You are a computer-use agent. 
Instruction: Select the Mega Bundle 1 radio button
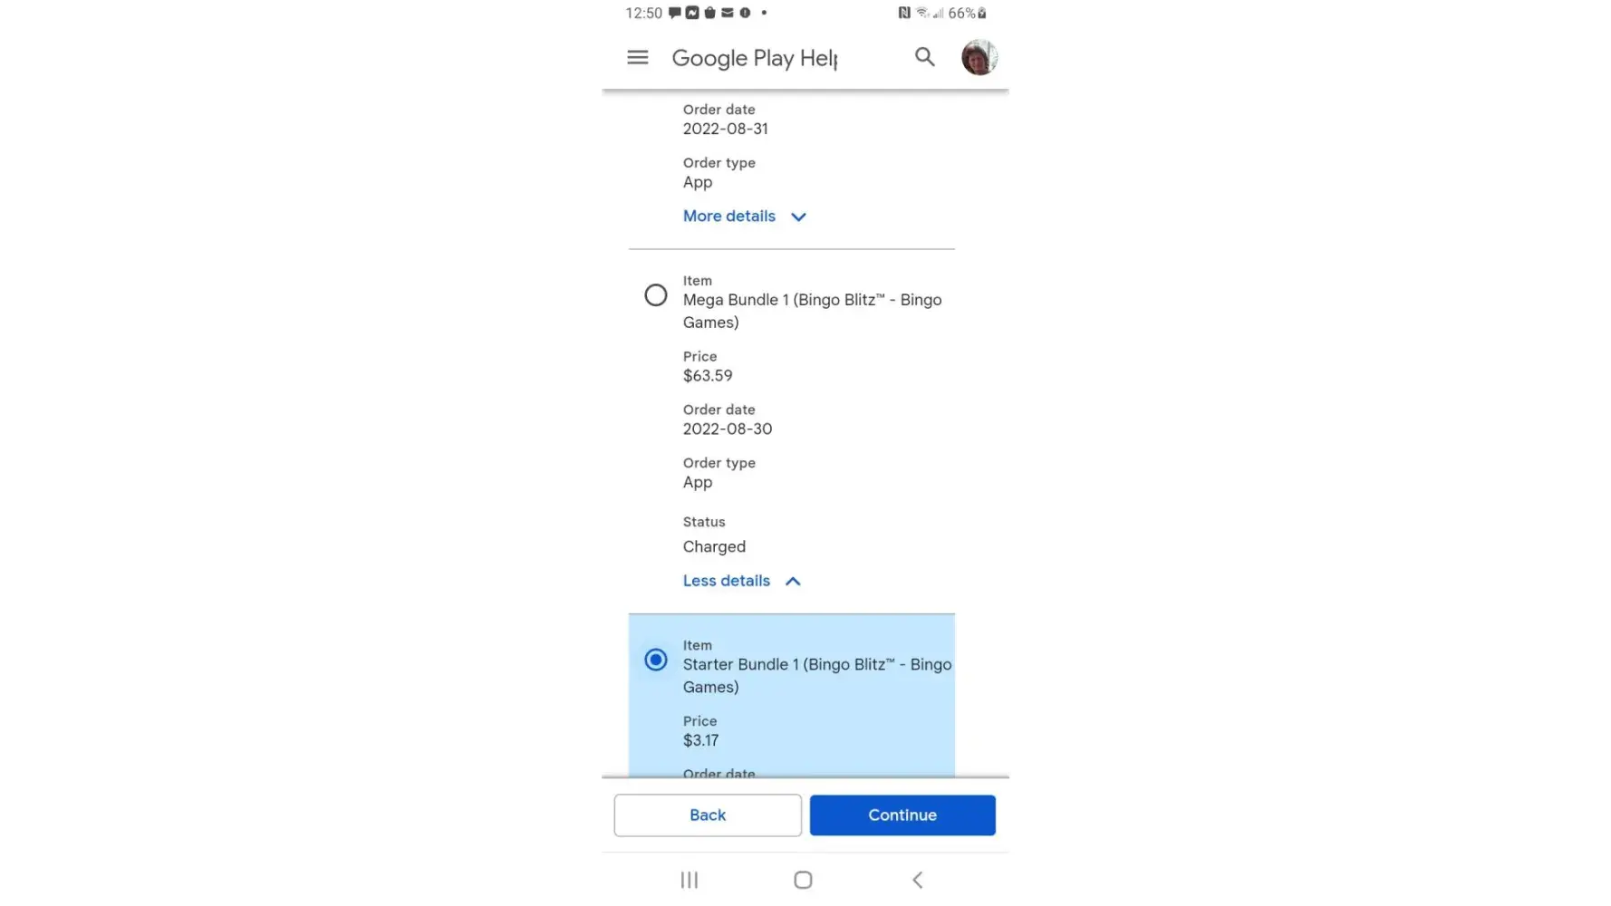(x=656, y=295)
